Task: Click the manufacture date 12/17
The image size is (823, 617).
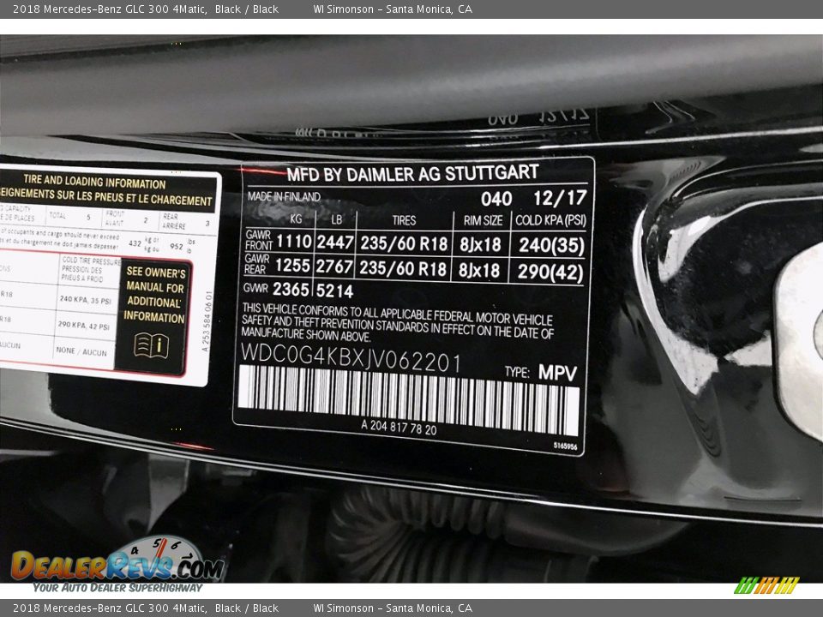Action: [x=560, y=198]
